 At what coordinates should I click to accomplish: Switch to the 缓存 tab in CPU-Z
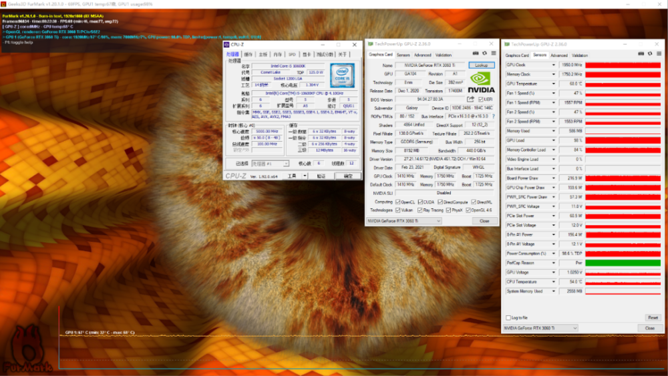248,55
